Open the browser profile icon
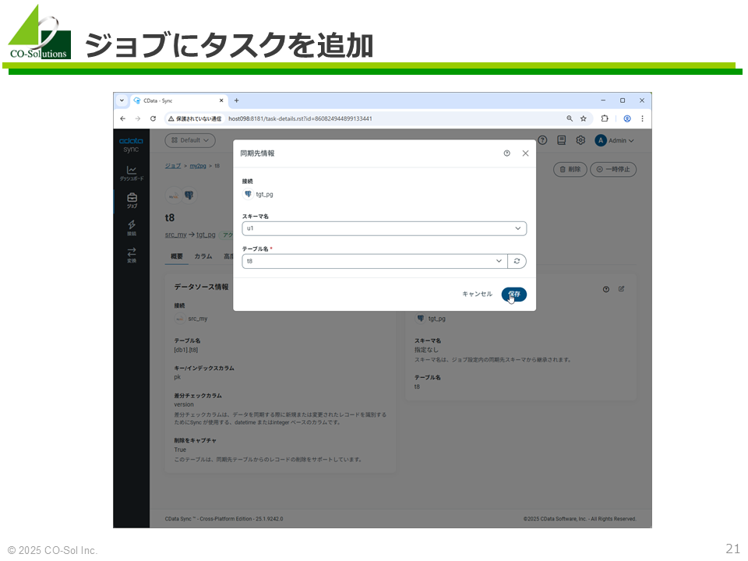Viewport: 748px width, 561px height. point(627,118)
